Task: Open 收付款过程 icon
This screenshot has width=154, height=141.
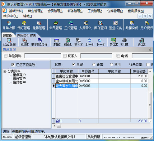Action: 40,42
